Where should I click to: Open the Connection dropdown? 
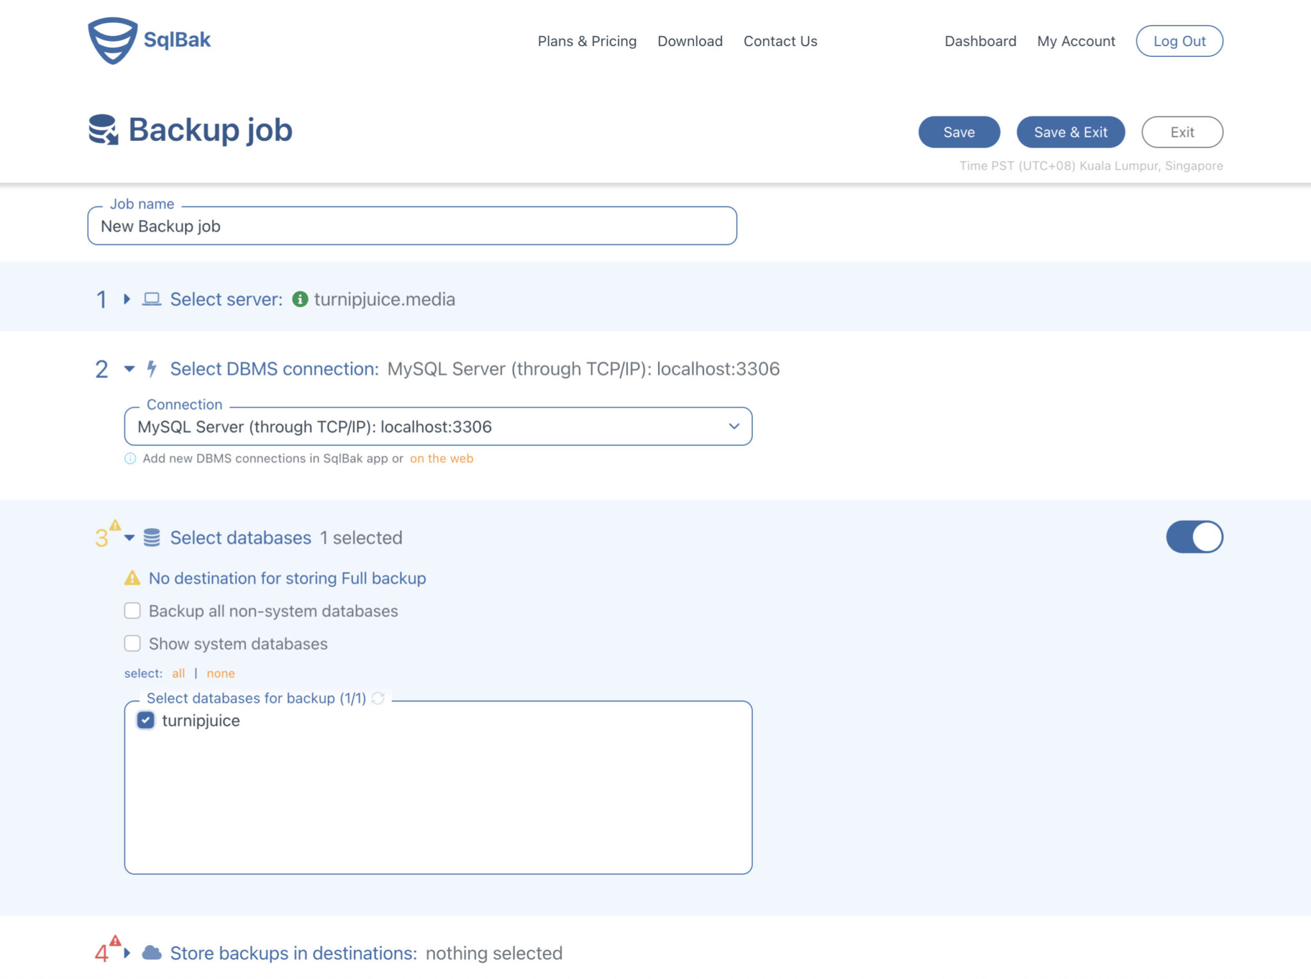click(734, 426)
